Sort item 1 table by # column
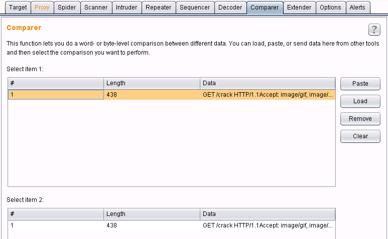The height and width of the screenshot is (239, 388). click(x=56, y=83)
